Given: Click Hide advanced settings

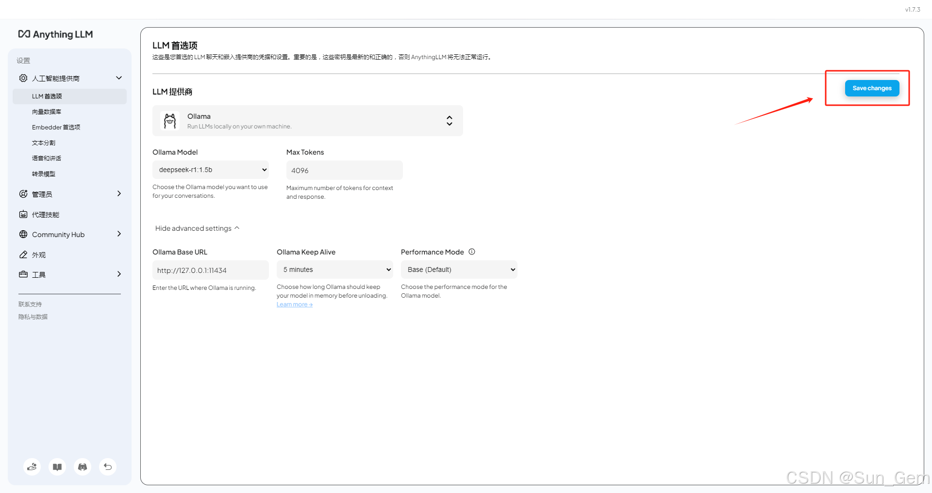Looking at the screenshot, I should point(196,228).
